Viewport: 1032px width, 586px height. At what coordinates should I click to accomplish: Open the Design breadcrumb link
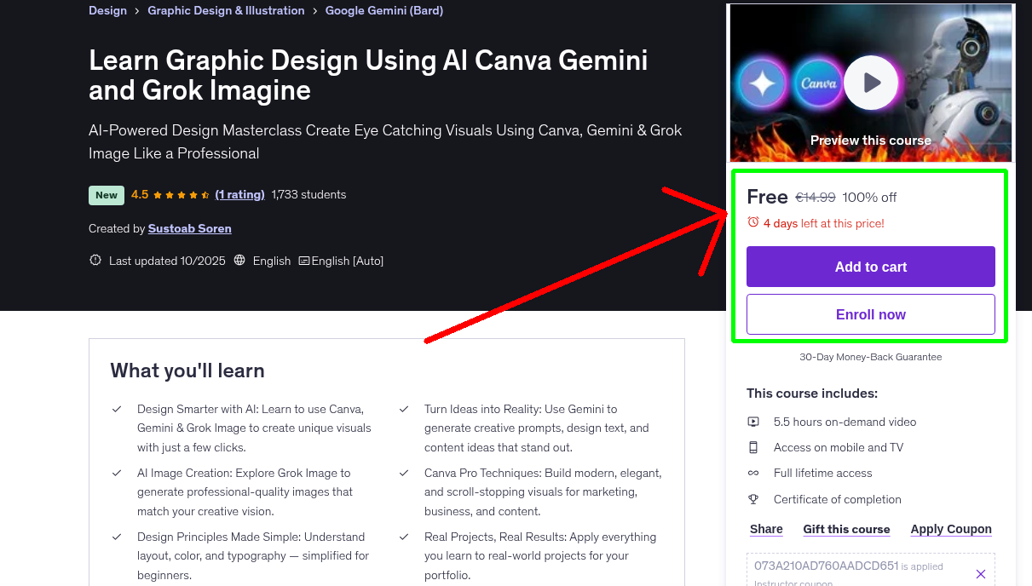pos(107,10)
